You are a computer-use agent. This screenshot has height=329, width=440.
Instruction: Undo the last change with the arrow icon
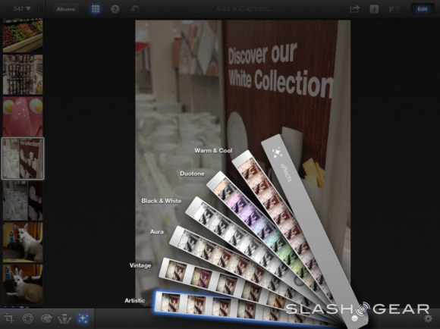tap(134, 9)
